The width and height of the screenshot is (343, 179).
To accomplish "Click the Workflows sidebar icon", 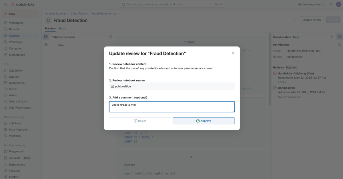I will click(x=6, y=42).
